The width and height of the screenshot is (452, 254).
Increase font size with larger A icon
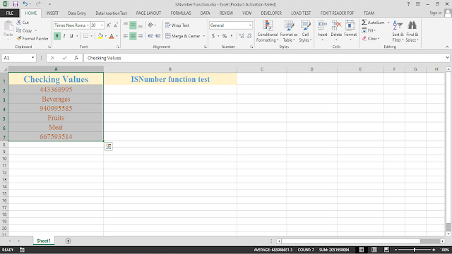(109, 25)
